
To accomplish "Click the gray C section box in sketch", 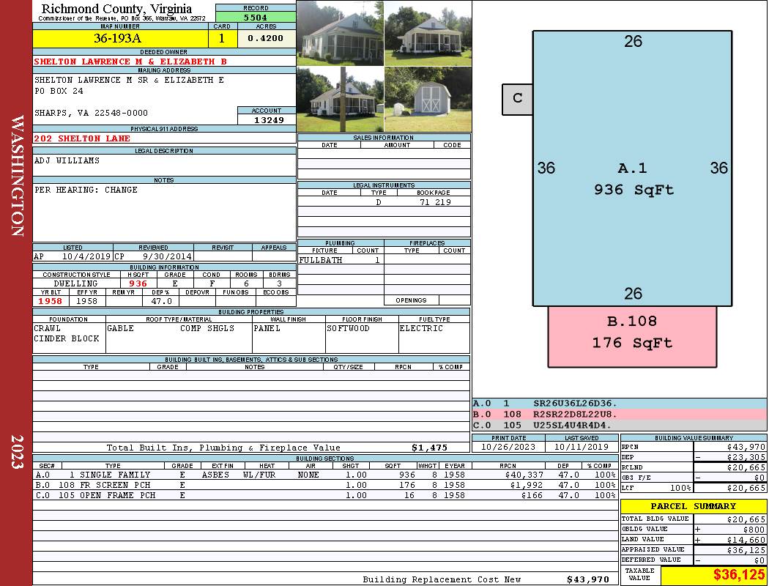I will 517,99.
